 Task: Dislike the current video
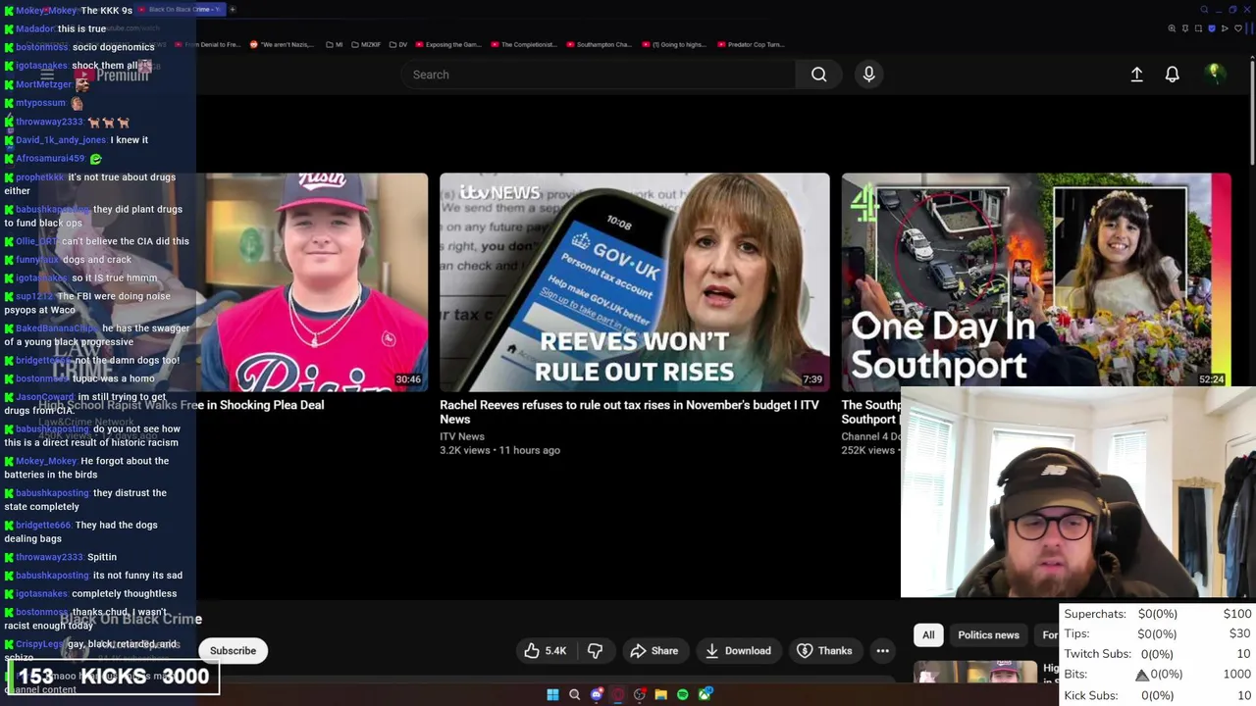coord(595,651)
